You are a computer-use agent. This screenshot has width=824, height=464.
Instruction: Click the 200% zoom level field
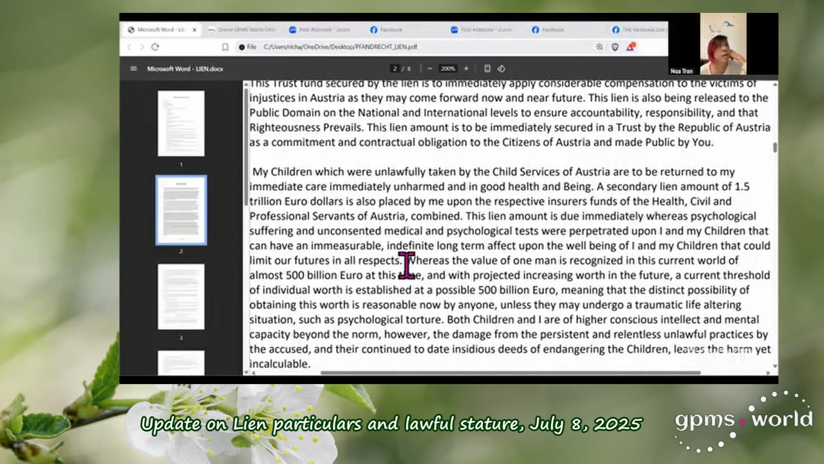[447, 68]
